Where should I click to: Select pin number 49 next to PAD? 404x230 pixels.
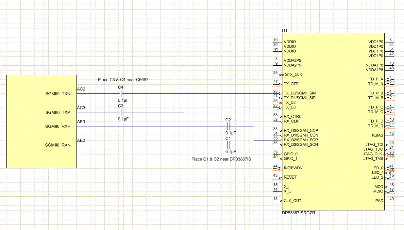point(391,199)
